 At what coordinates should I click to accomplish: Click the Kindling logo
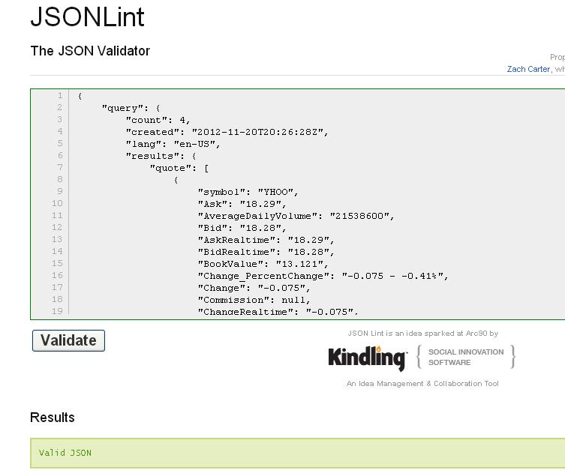point(367,358)
